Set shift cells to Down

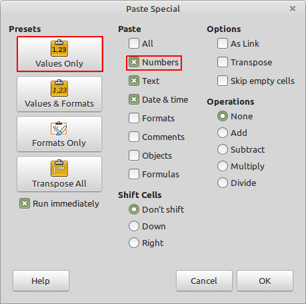[x=134, y=226]
